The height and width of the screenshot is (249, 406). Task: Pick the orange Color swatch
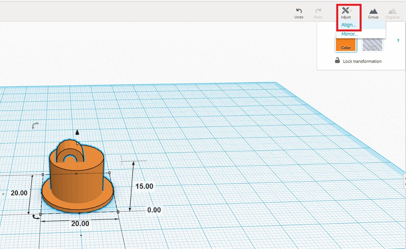[x=346, y=44]
